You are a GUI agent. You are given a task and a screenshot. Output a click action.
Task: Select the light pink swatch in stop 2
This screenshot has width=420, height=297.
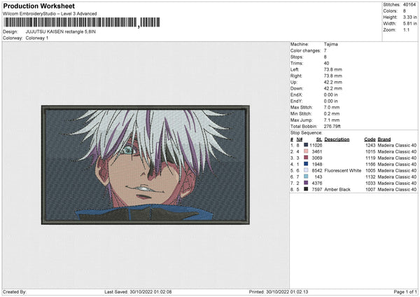point(307,151)
